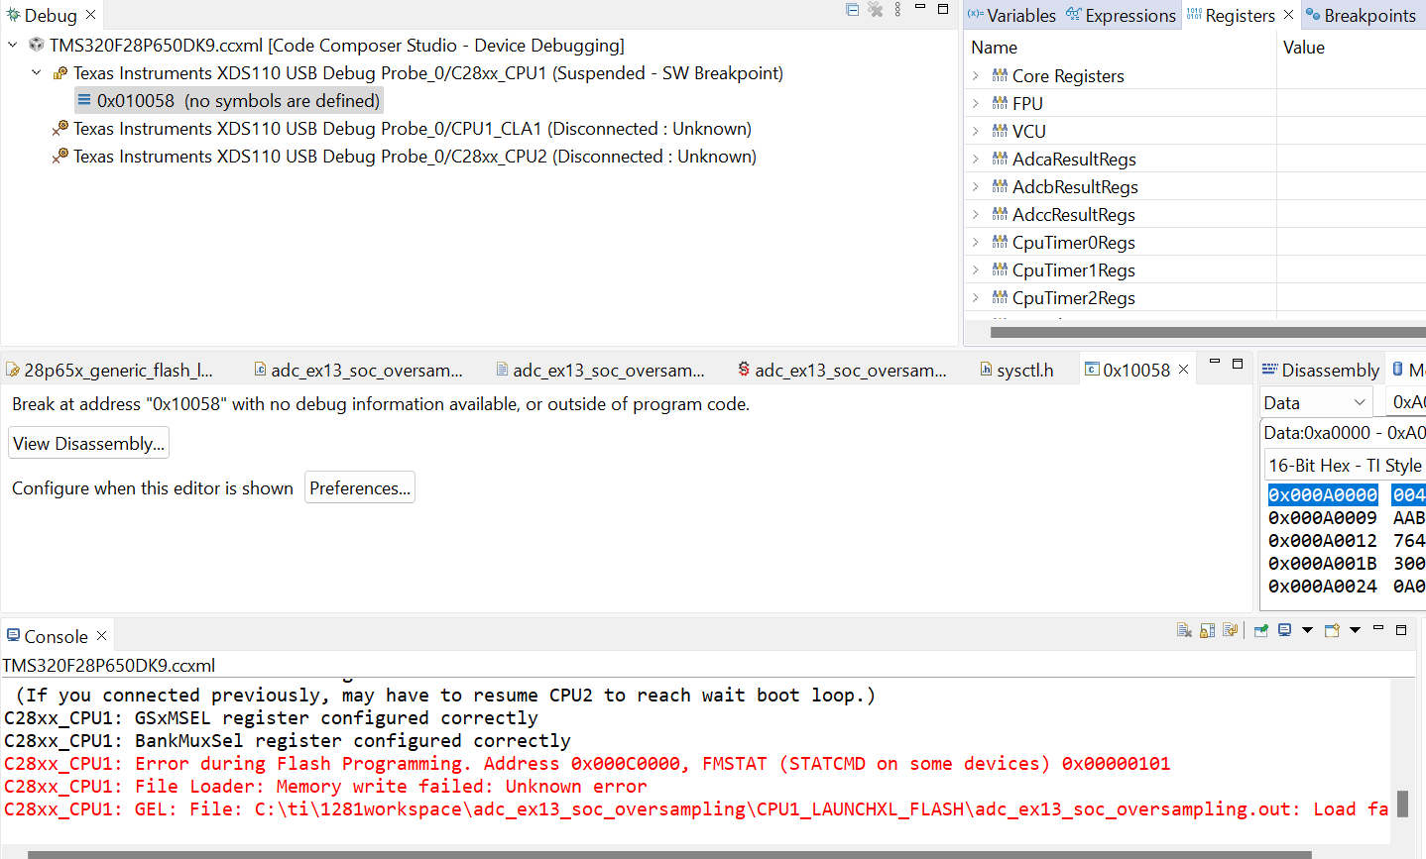Screen dimensions: 1426x859
Task: Pin the Console view
Action: (x=1261, y=630)
